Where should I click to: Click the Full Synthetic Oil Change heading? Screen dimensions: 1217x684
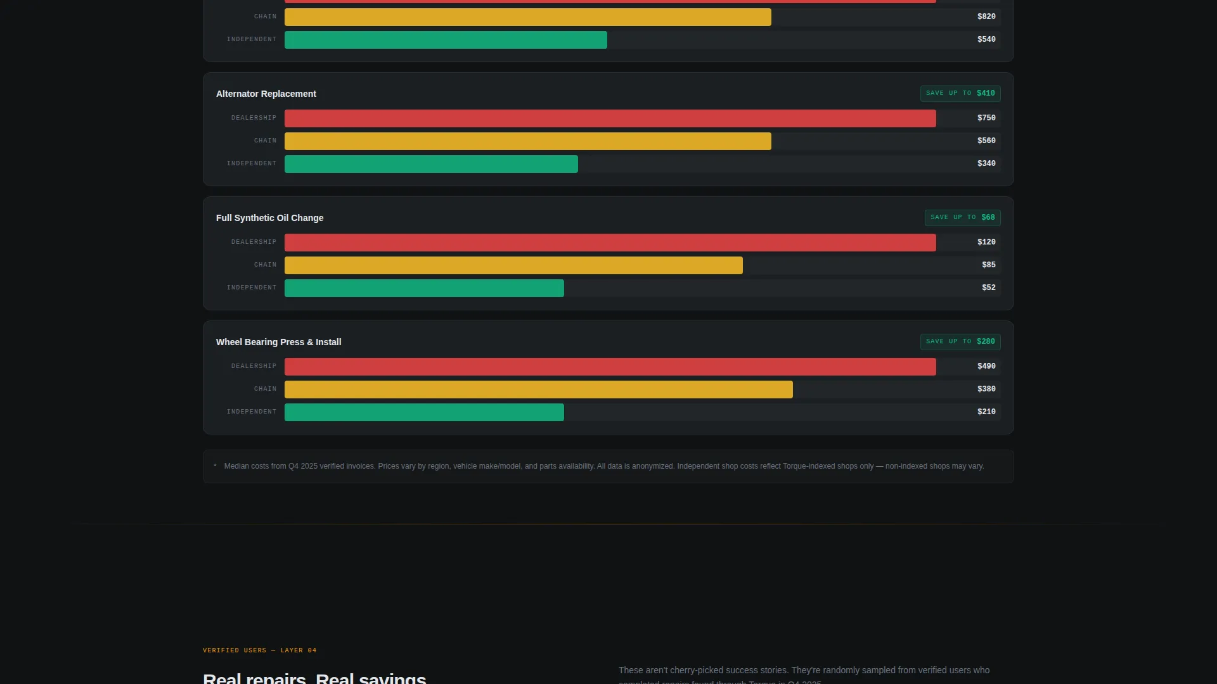tap(269, 218)
